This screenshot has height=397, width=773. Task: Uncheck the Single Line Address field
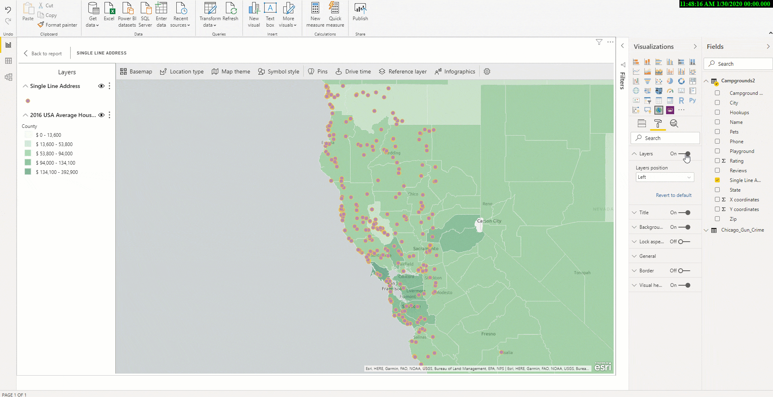717,180
